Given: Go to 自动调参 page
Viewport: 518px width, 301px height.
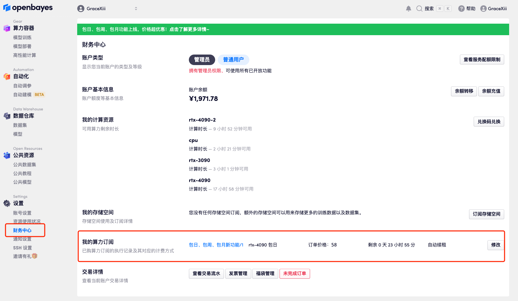Looking at the screenshot, I should pyautogui.click(x=22, y=86).
